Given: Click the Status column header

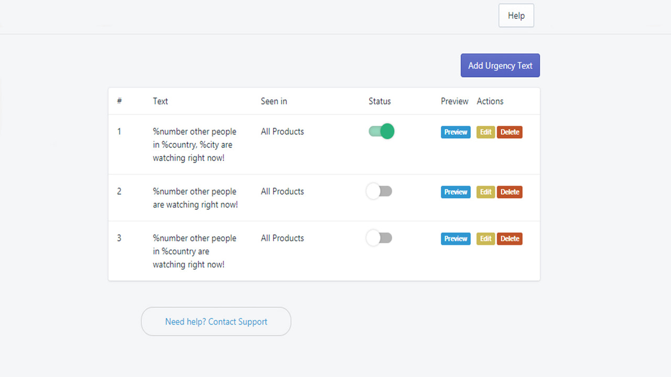Looking at the screenshot, I should [380, 101].
